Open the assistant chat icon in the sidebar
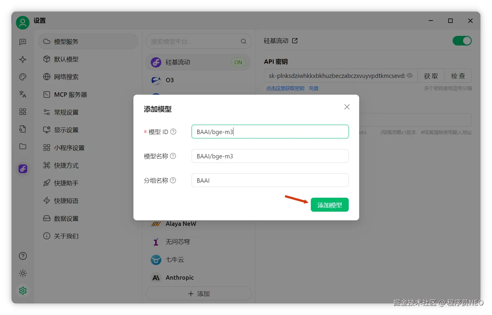Screen dimensions: 492x315 [23, 42]
